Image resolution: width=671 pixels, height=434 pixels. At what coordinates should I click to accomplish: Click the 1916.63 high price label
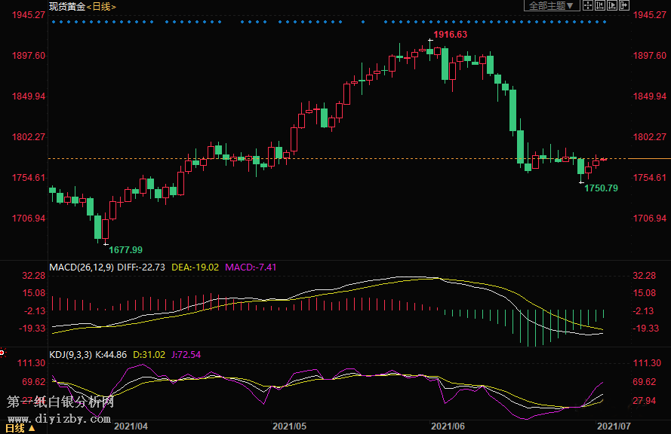[450, 35]
